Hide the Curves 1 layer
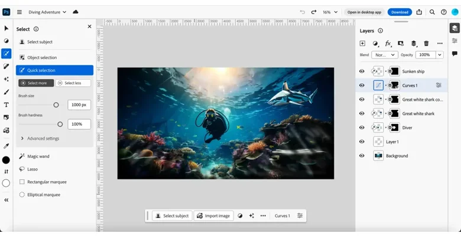 pos(362,86)
